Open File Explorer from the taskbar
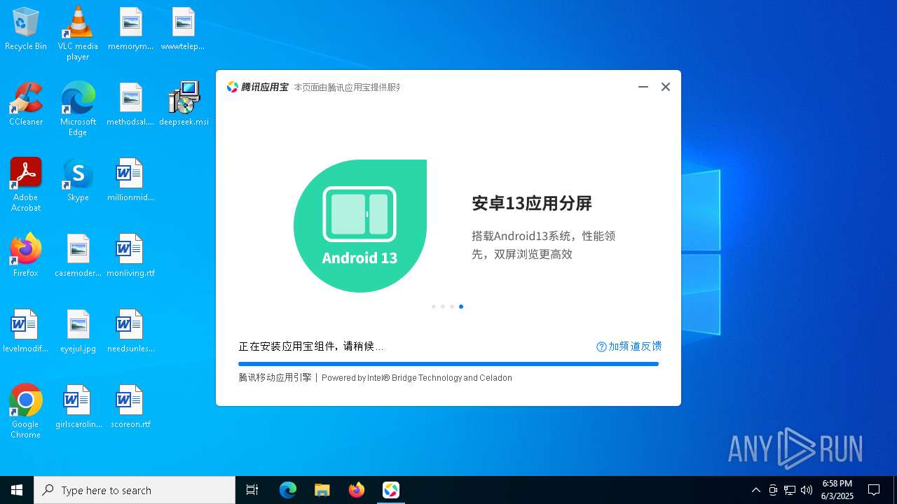This screenshot has height=504, width=897. point(322,490)
